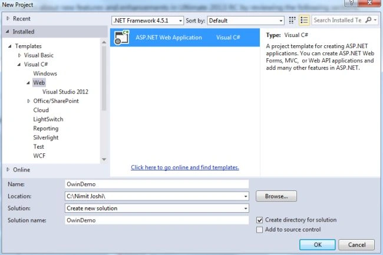
Task: Select the Reporting template category
Action: click(46, 128)
